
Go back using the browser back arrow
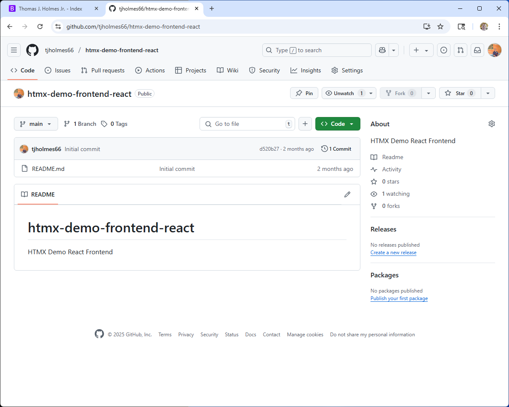(x=10, y=27)
